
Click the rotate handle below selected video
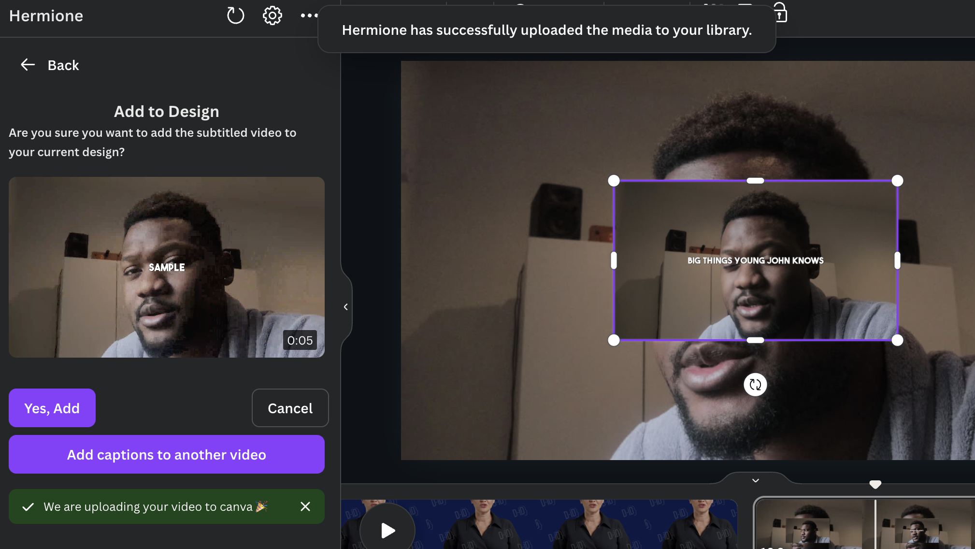755,385
